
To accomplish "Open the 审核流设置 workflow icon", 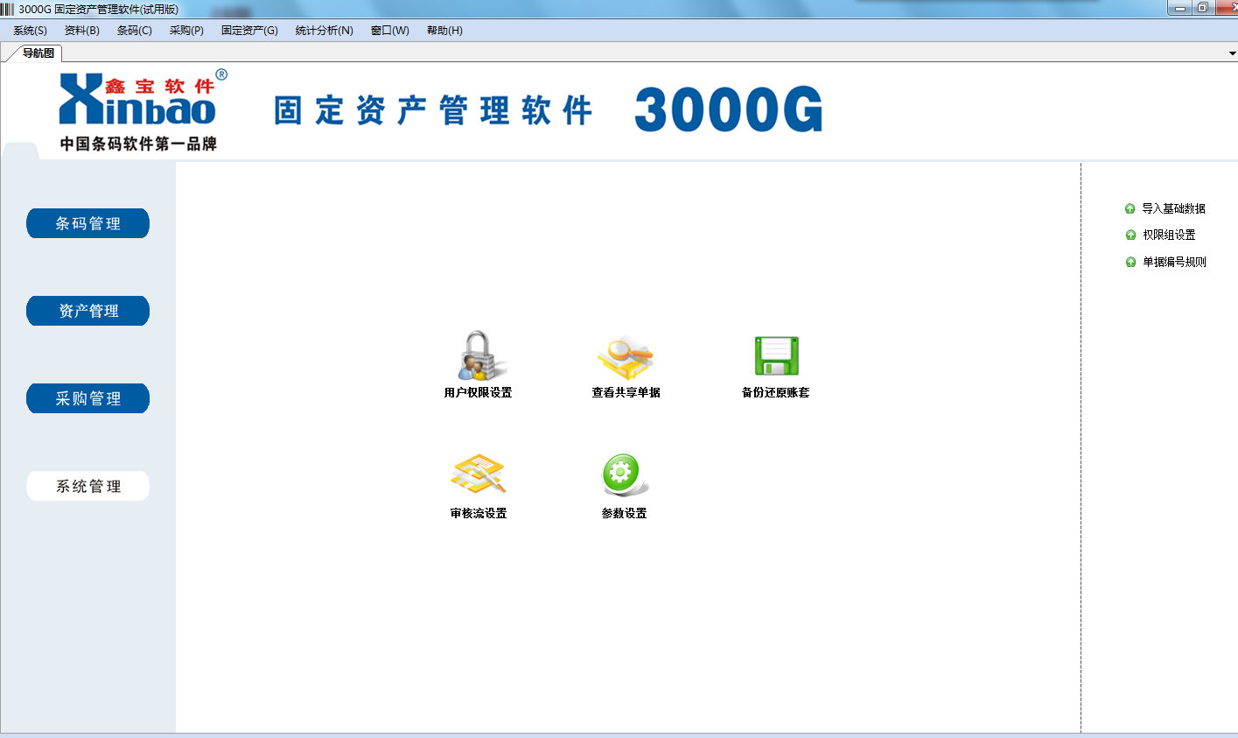I will click(478, 474).
